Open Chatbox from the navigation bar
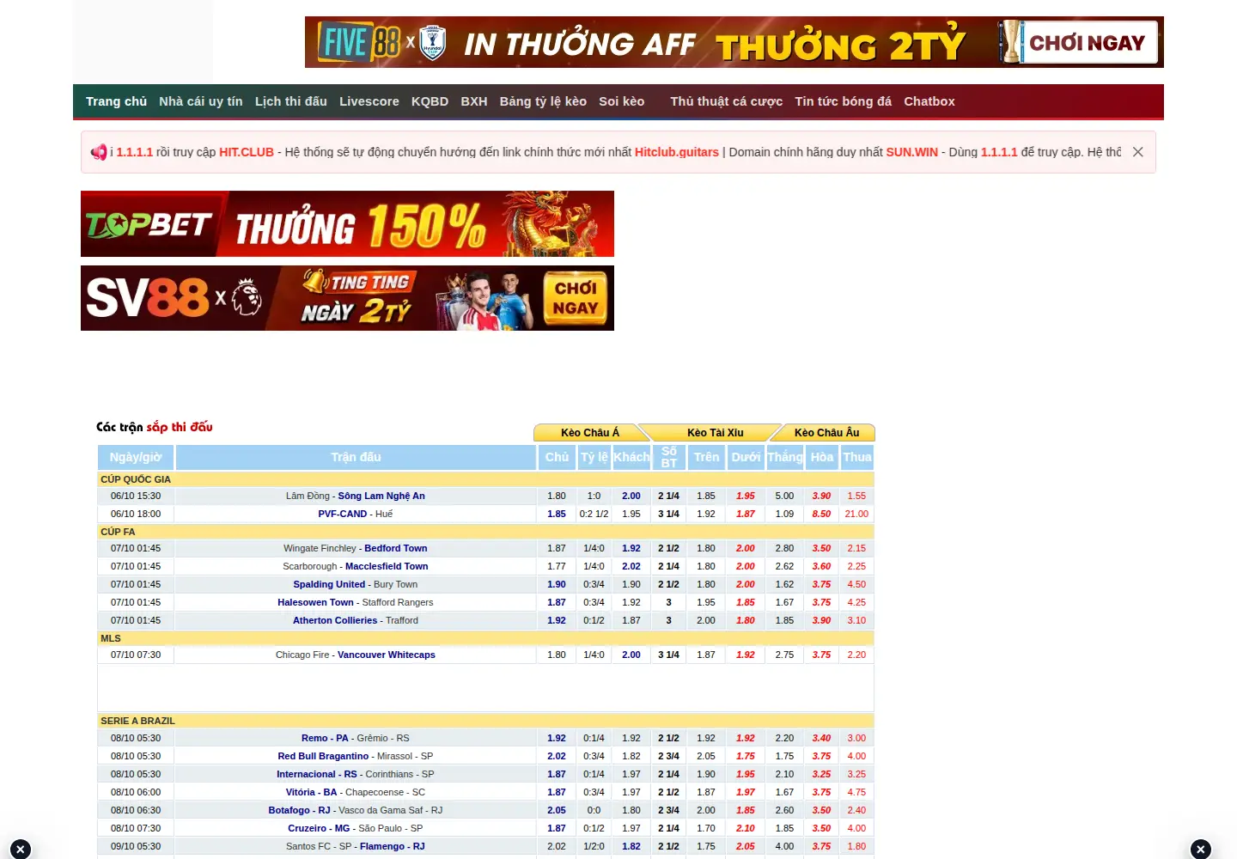1237x859 pixels. point(929,101)
